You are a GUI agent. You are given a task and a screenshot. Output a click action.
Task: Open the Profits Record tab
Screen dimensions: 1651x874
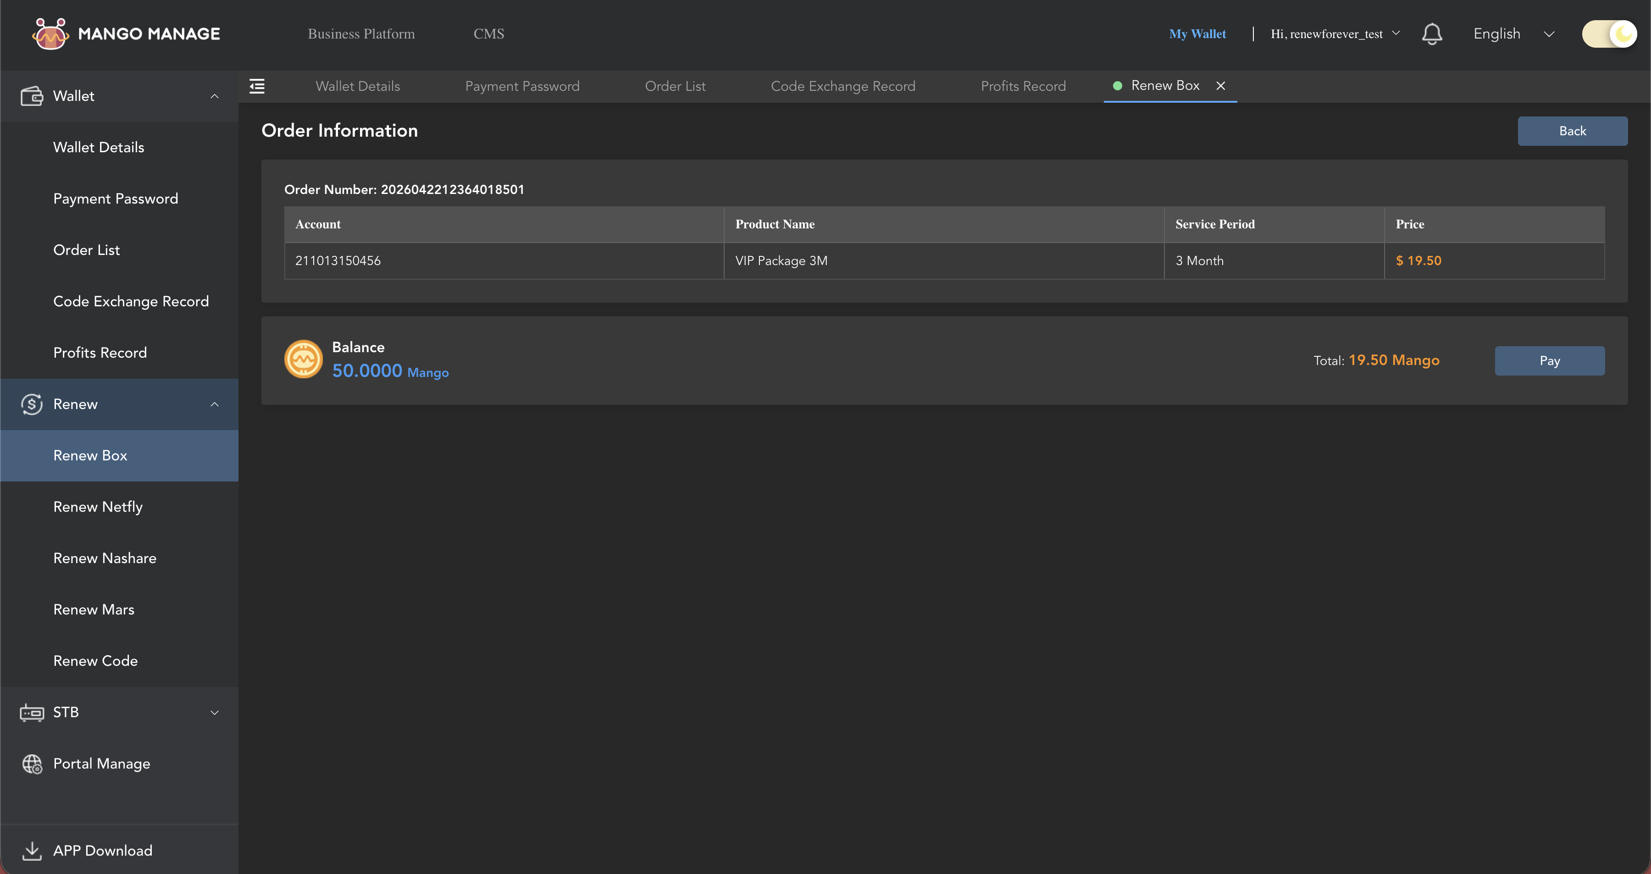click(1023, 86)
